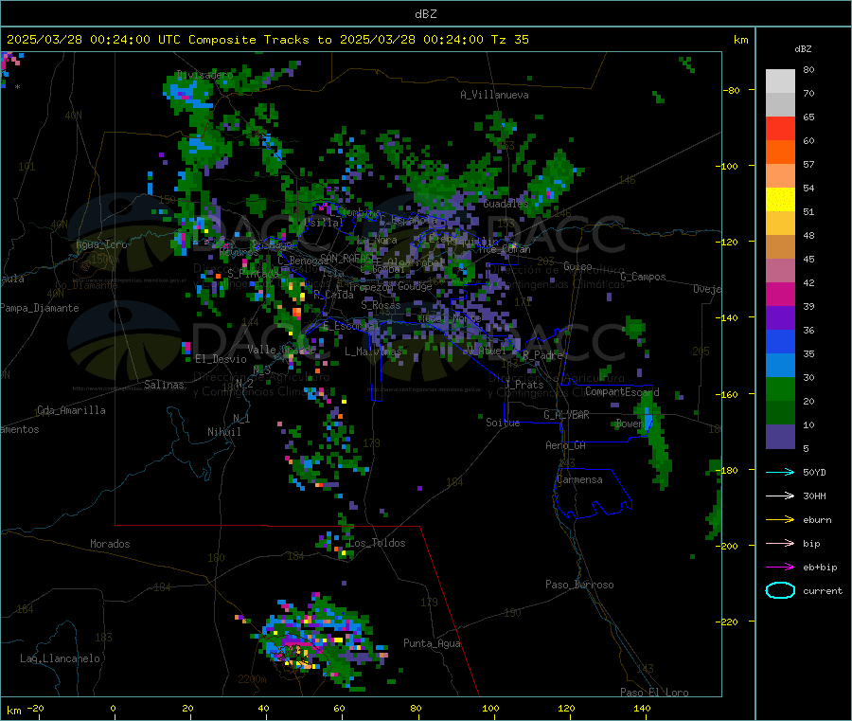The width and height of the screenshot is (852, 721).
Task: Click the '-20' tick on the bottom axis
Action: [x=35, y=708]
